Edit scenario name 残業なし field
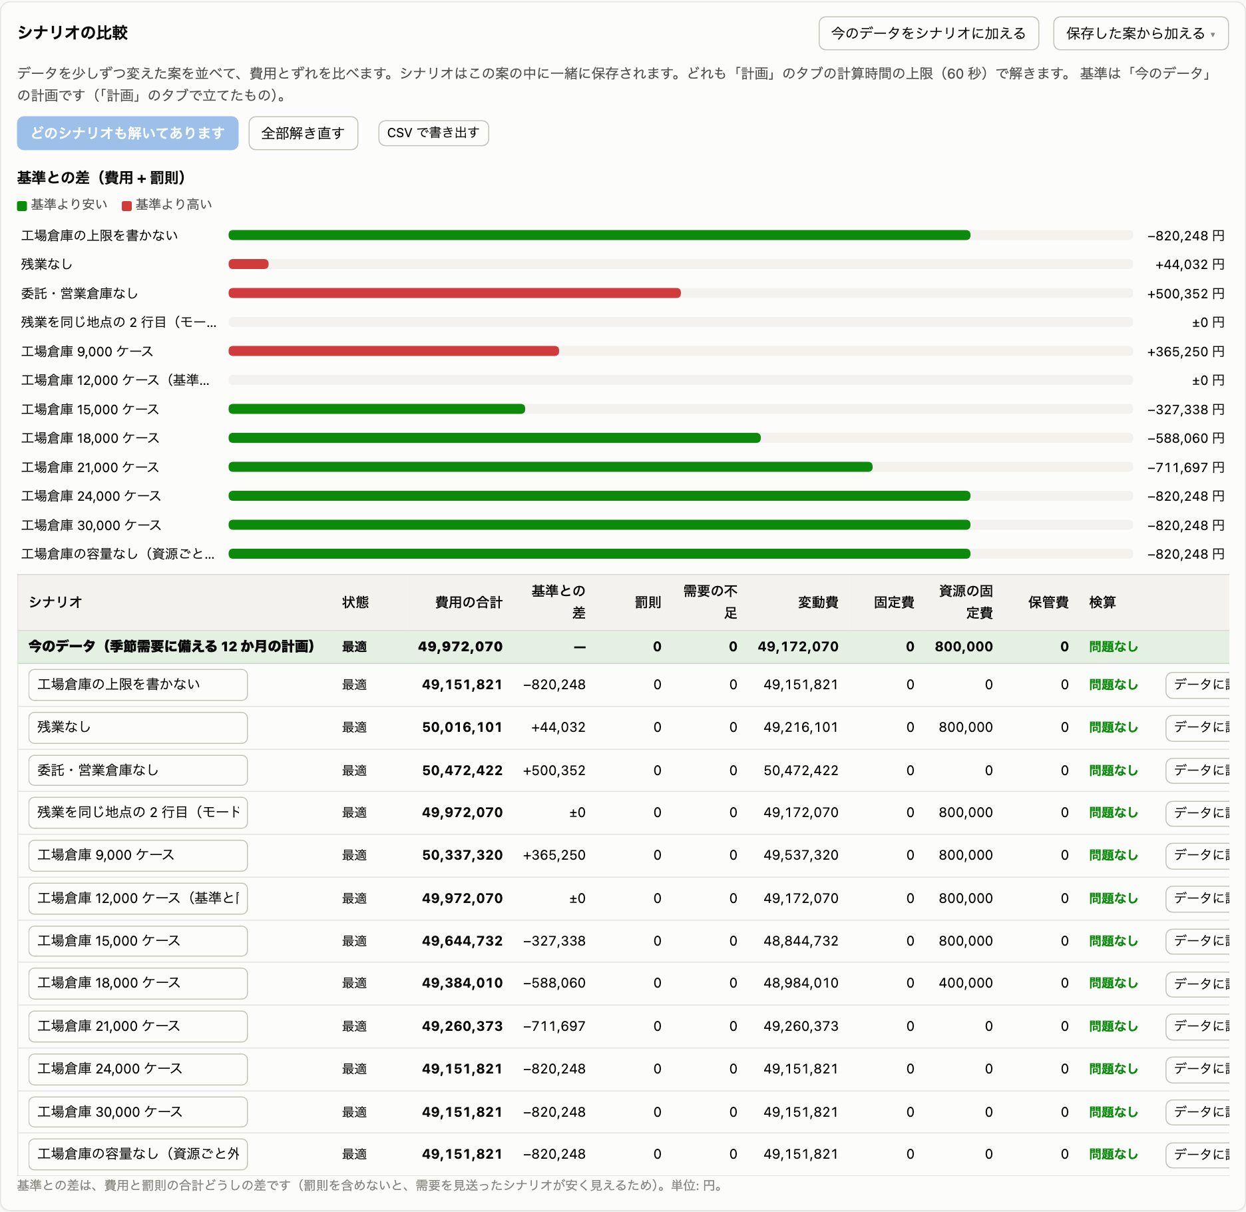 (138, 727)
